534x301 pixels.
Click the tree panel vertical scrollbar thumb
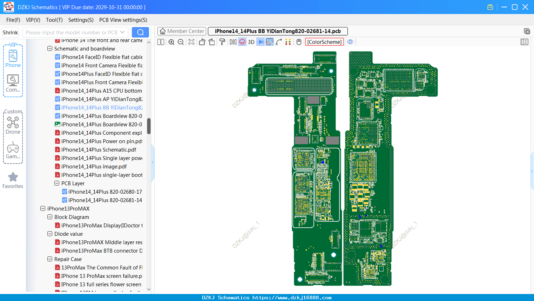[149, 126]
